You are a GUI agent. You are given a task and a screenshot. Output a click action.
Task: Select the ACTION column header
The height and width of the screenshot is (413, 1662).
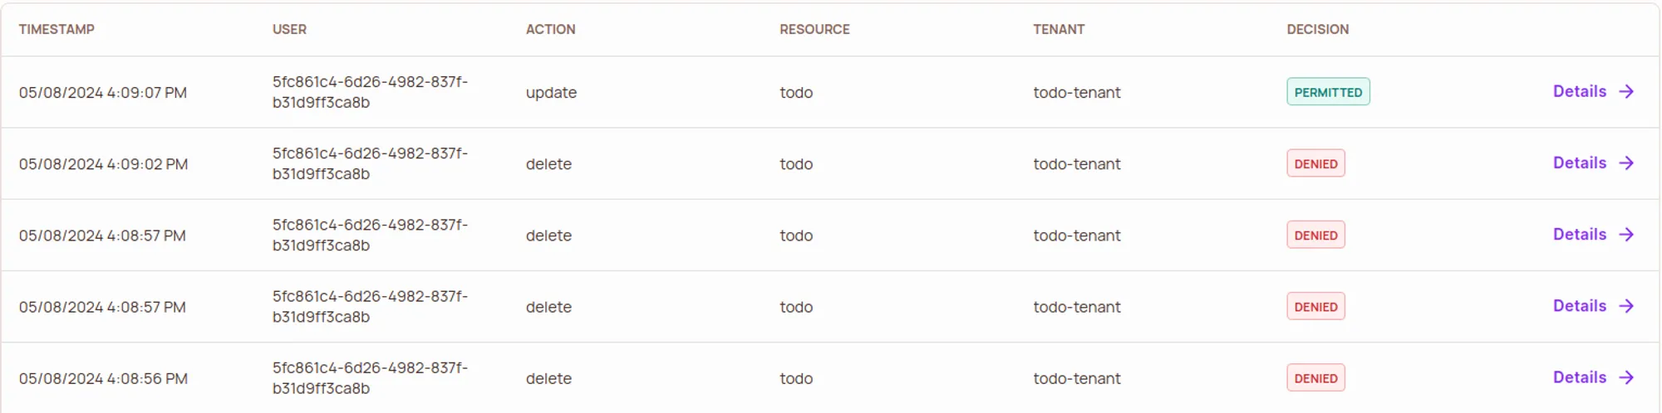(550, 30)
